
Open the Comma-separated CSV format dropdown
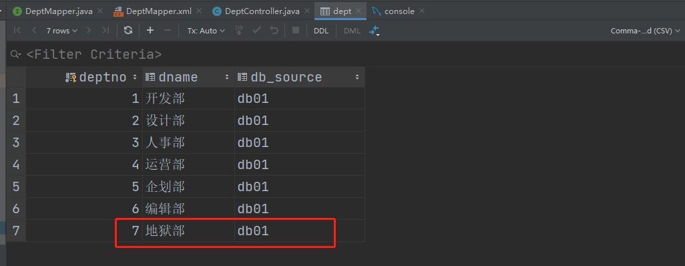646,31
